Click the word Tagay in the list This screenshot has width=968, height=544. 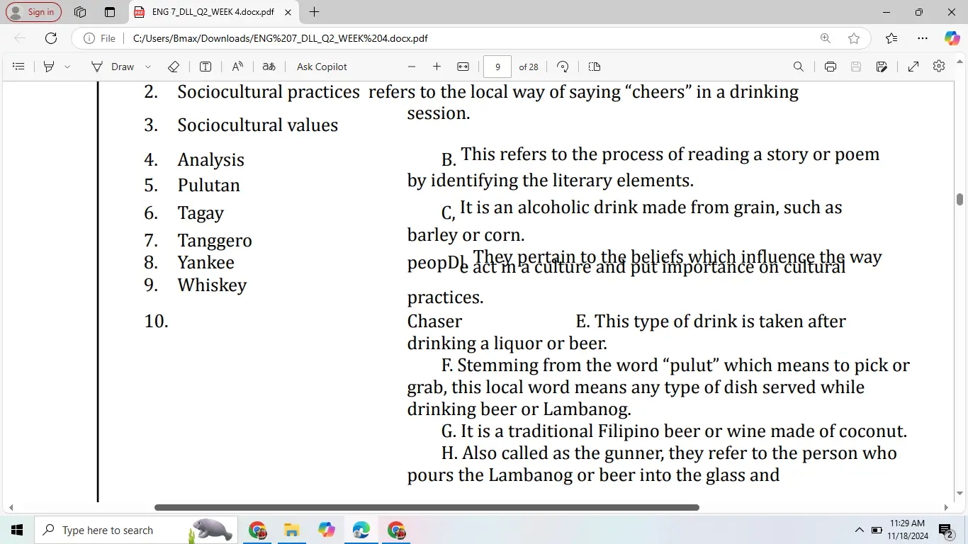coord(201,213)
